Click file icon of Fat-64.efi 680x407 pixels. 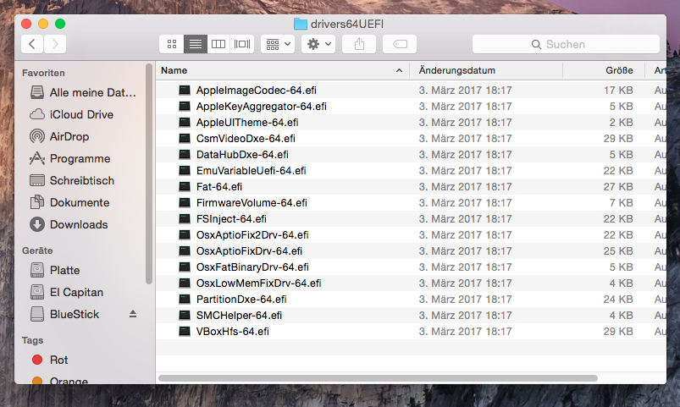coord(185,186)
